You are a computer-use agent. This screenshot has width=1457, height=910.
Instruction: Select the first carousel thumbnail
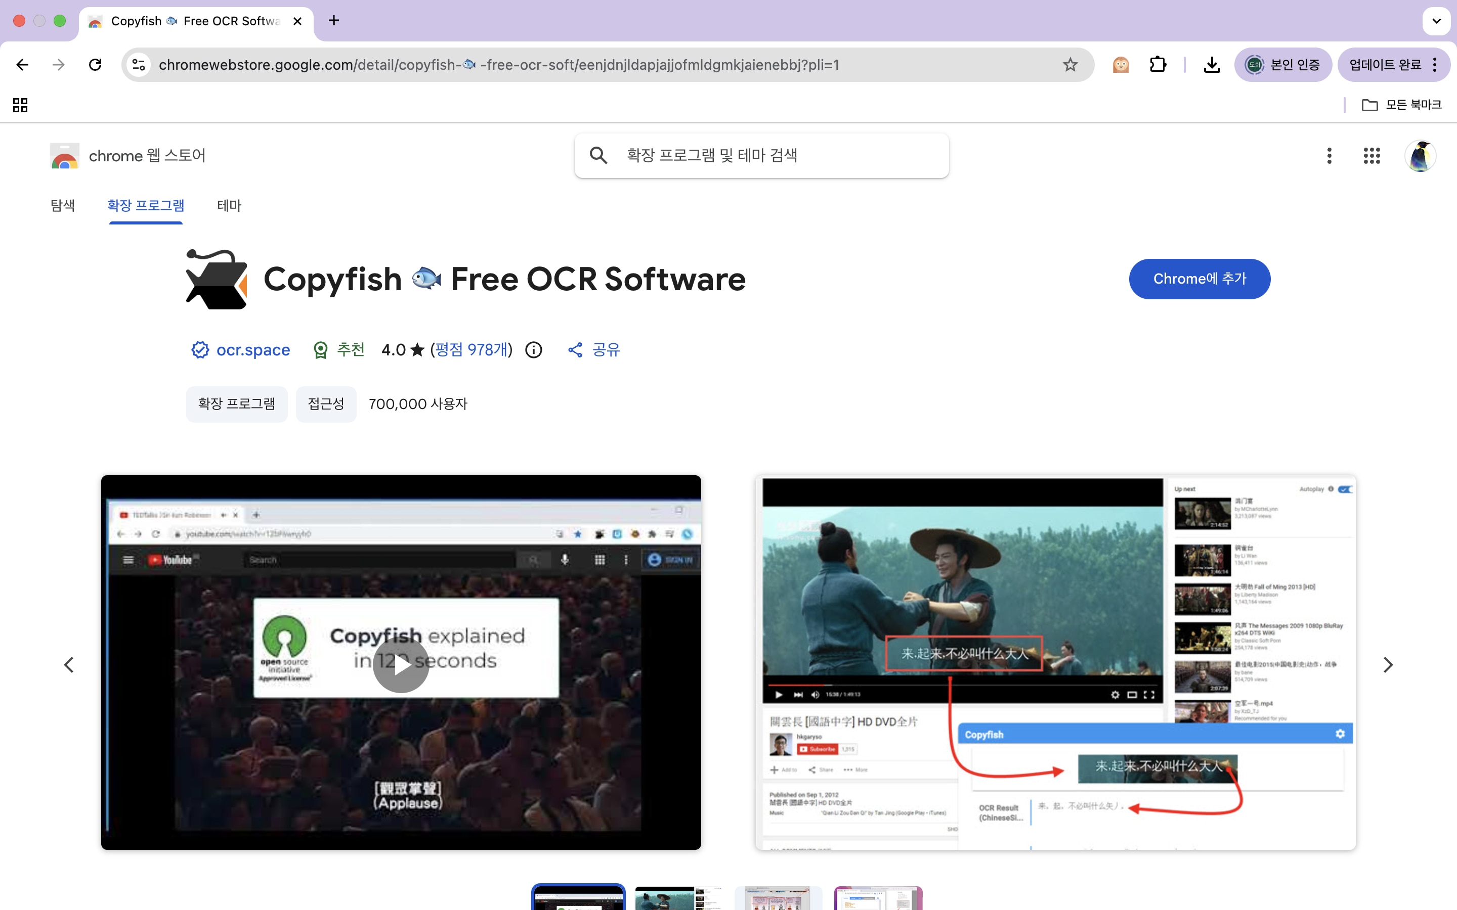[578, 897]
